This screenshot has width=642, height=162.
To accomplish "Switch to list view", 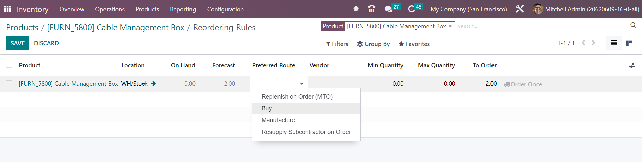I will [x=614, y=43].
